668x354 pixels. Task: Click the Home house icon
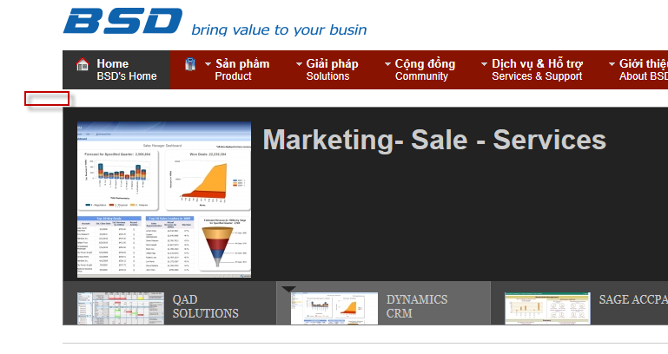[83, 64]
